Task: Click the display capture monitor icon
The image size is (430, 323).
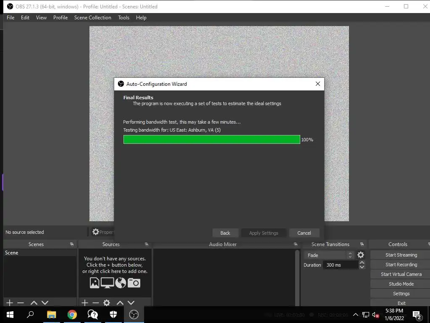Action: pos(107,283)
